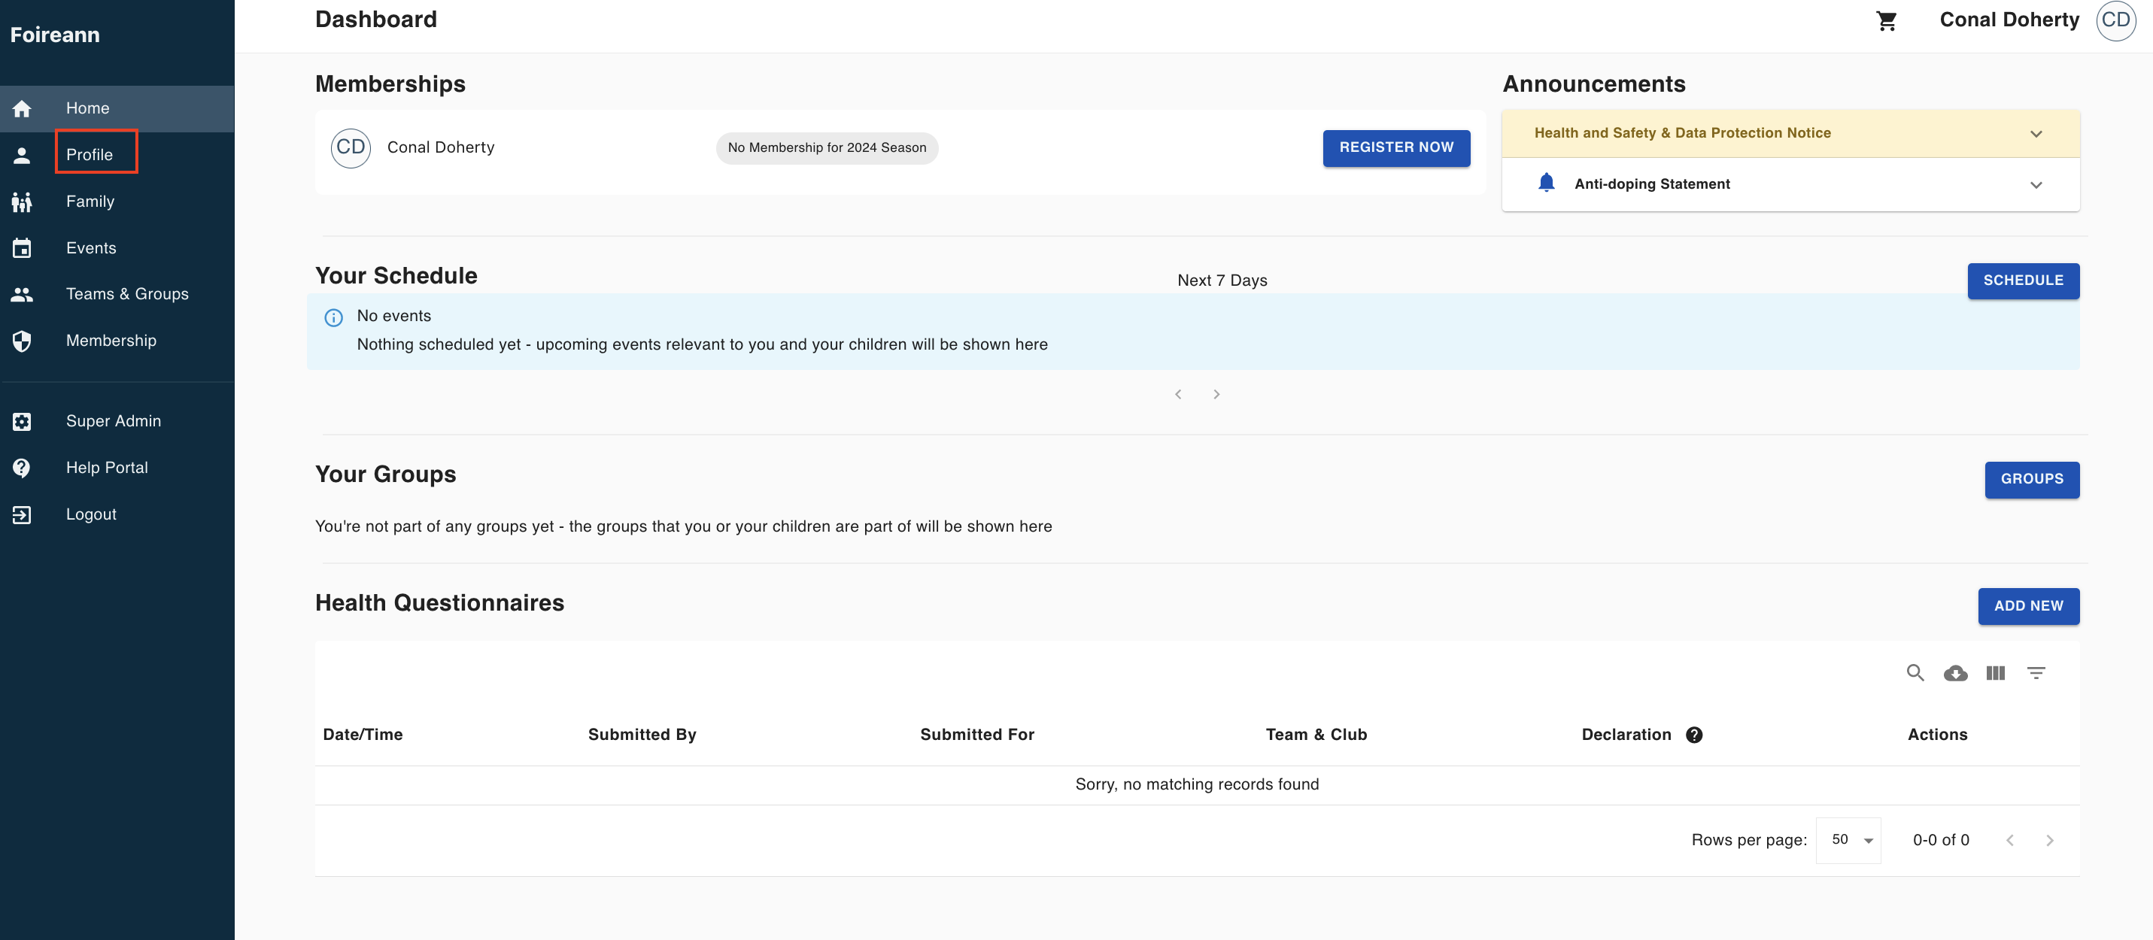Click the Profile person icon in sidebar
Image resolution: width=2153 pixels, height=940 pixels.
[22, 156]
